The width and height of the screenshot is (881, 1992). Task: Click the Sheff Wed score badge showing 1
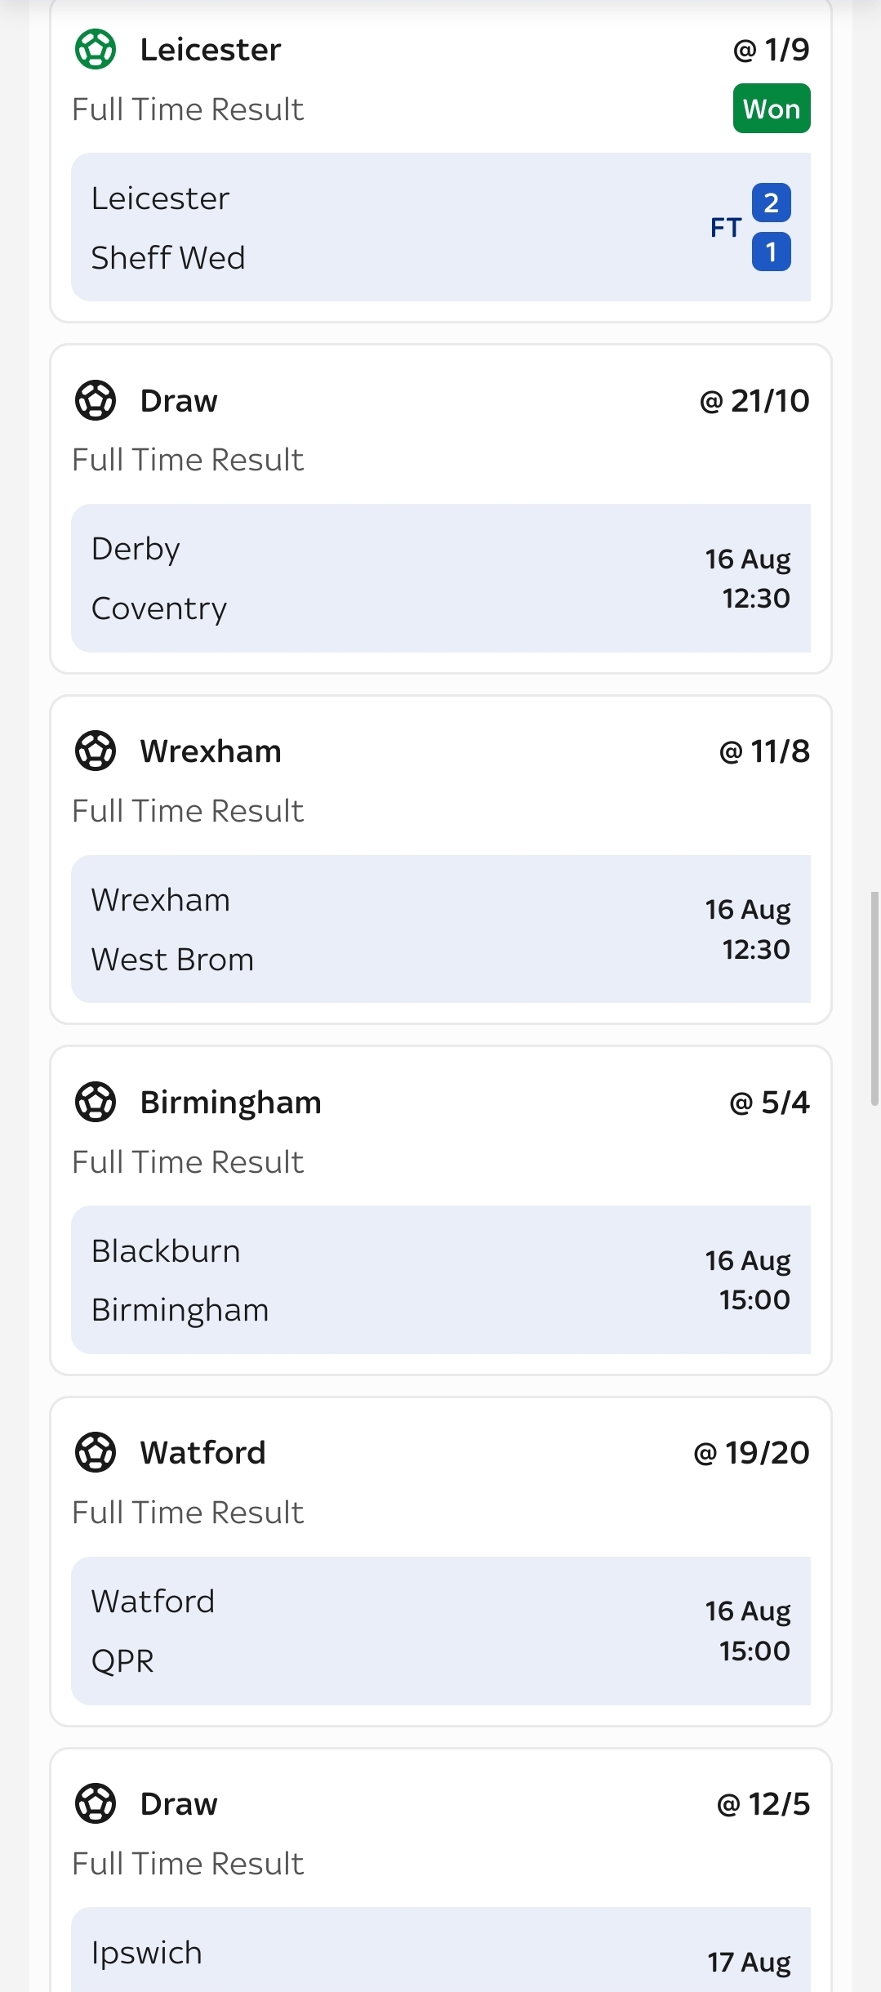(x=772, y=252)
